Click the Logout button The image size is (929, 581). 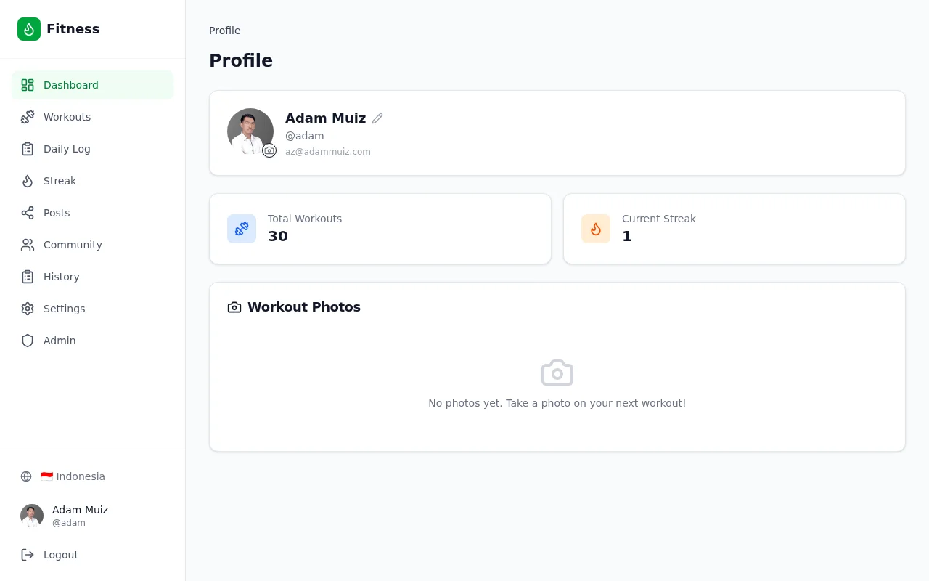(x=93, y=555)
